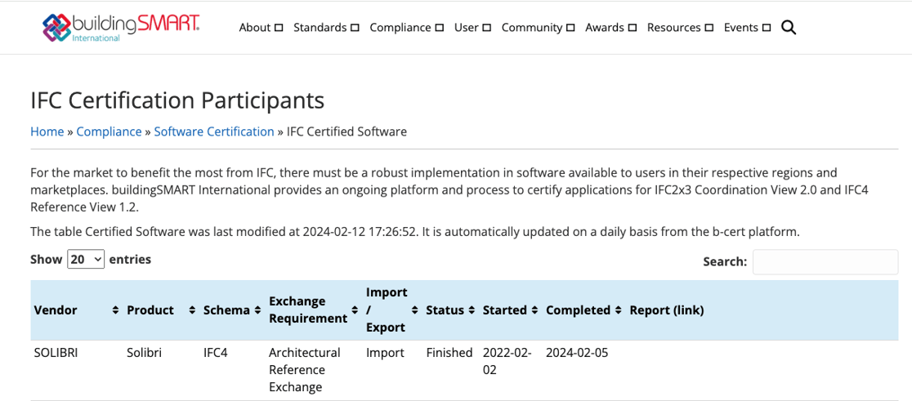Sort table by Schema column
Image resolution: width=912 pixels, height=401 pixels.
232,310
